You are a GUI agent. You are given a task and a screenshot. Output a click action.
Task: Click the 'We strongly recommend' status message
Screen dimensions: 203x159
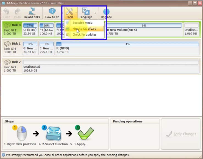(x=68, y=155)
